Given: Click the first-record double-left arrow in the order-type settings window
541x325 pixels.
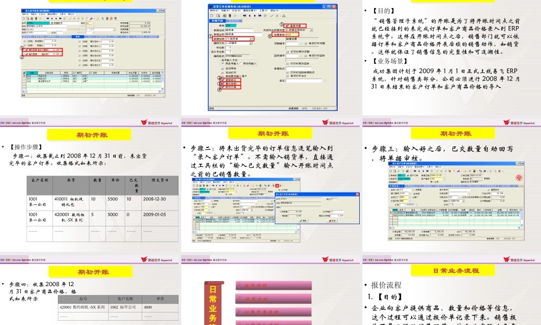Looking at the screenshot, I should 245,16.
